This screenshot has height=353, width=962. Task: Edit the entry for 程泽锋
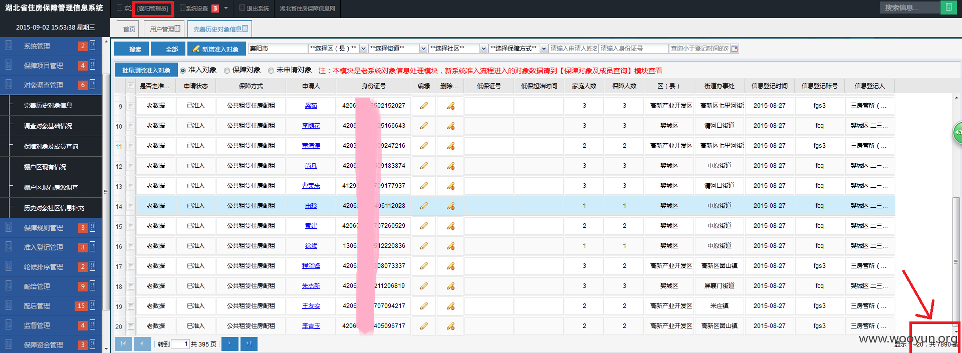(424, 266)
